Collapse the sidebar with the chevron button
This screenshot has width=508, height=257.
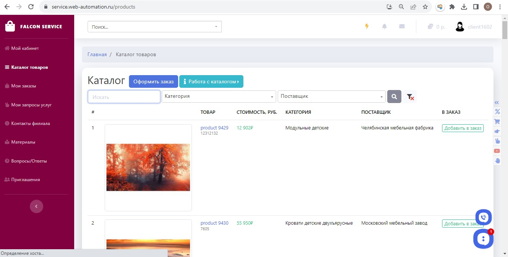[37, 206]
